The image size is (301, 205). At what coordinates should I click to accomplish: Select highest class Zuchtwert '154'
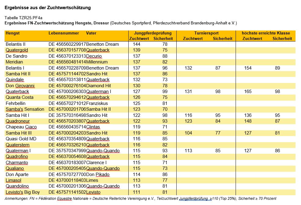point(248,68)
